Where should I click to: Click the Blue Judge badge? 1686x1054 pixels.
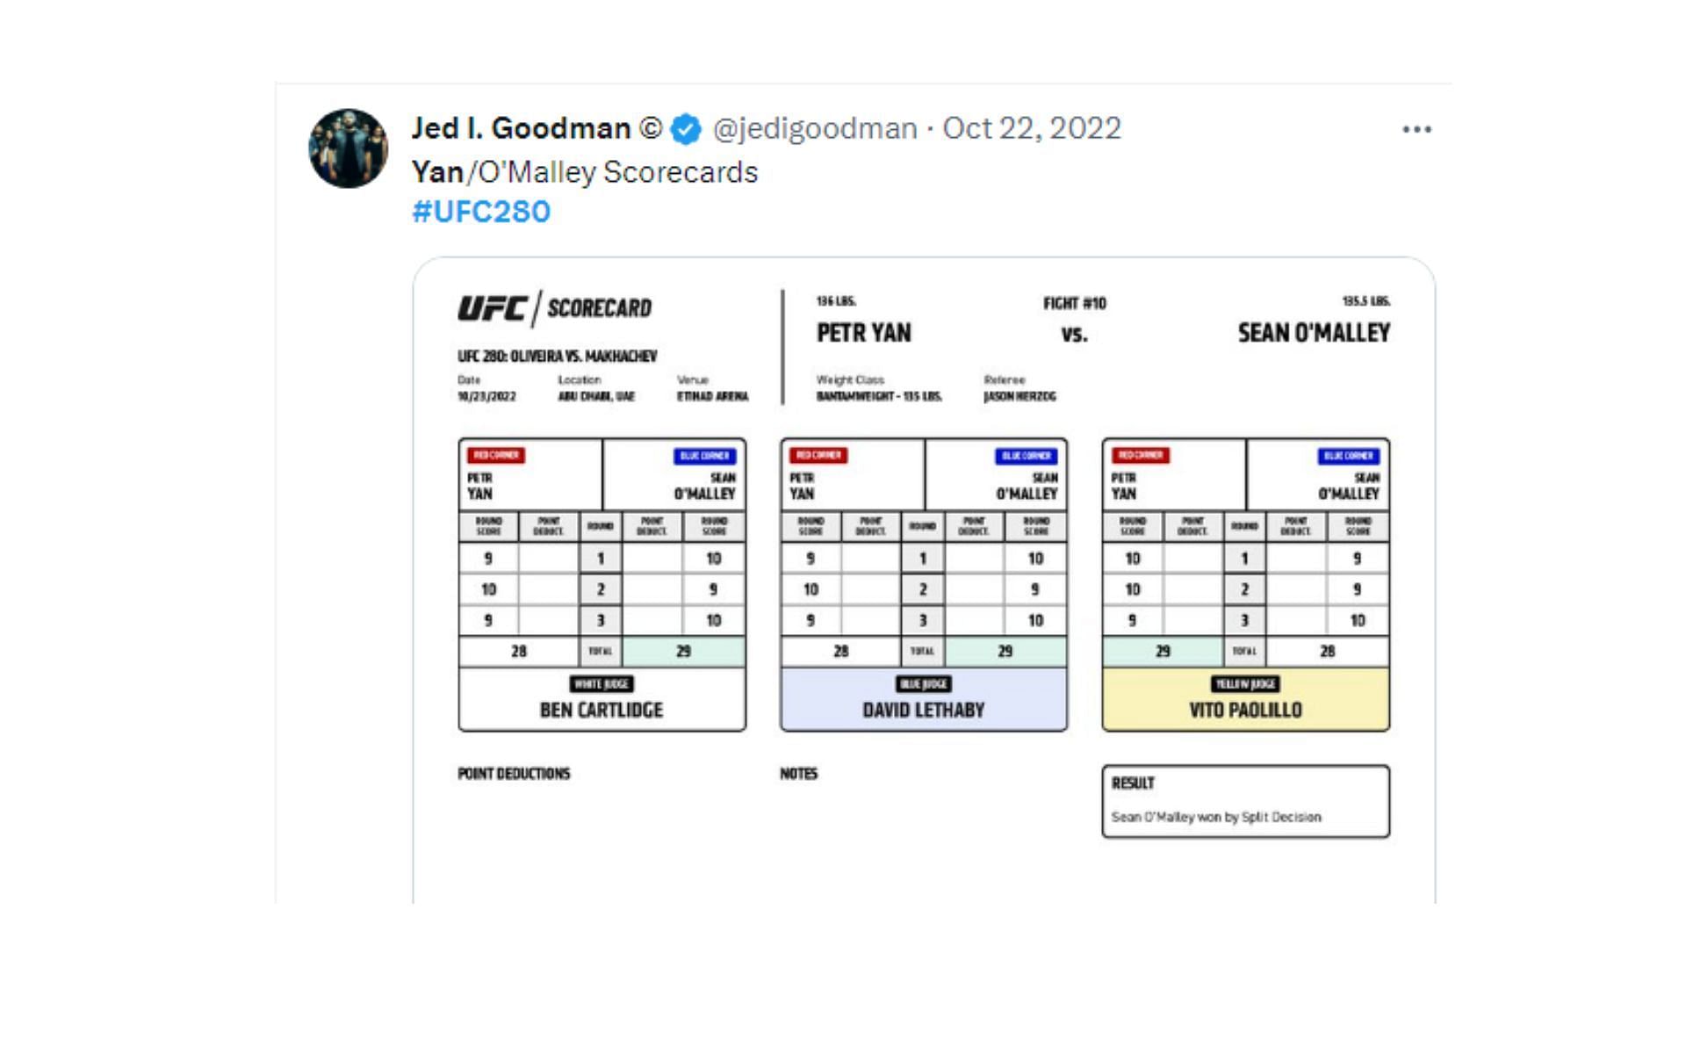[923, 683]
